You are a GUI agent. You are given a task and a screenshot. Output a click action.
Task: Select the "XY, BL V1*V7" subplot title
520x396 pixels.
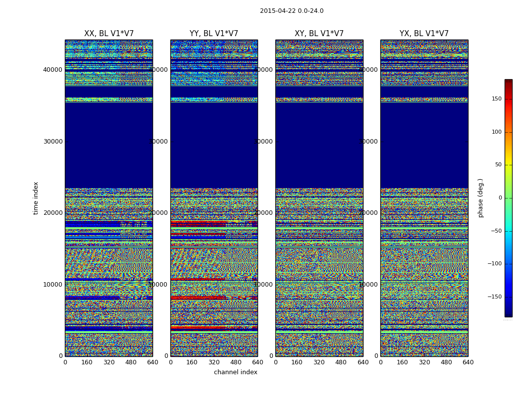pos(319,34)
